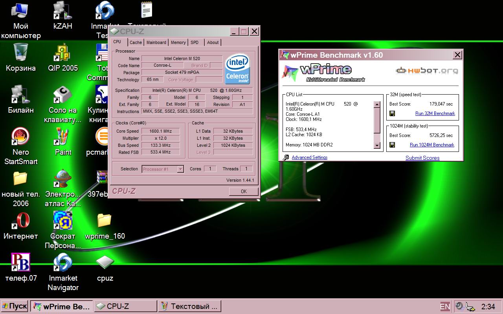Image resolution: width=503 pixels, height=314 pixels.
Task: Open the телеф.07 shortcut icon
Action: click(x=21, y=263)
